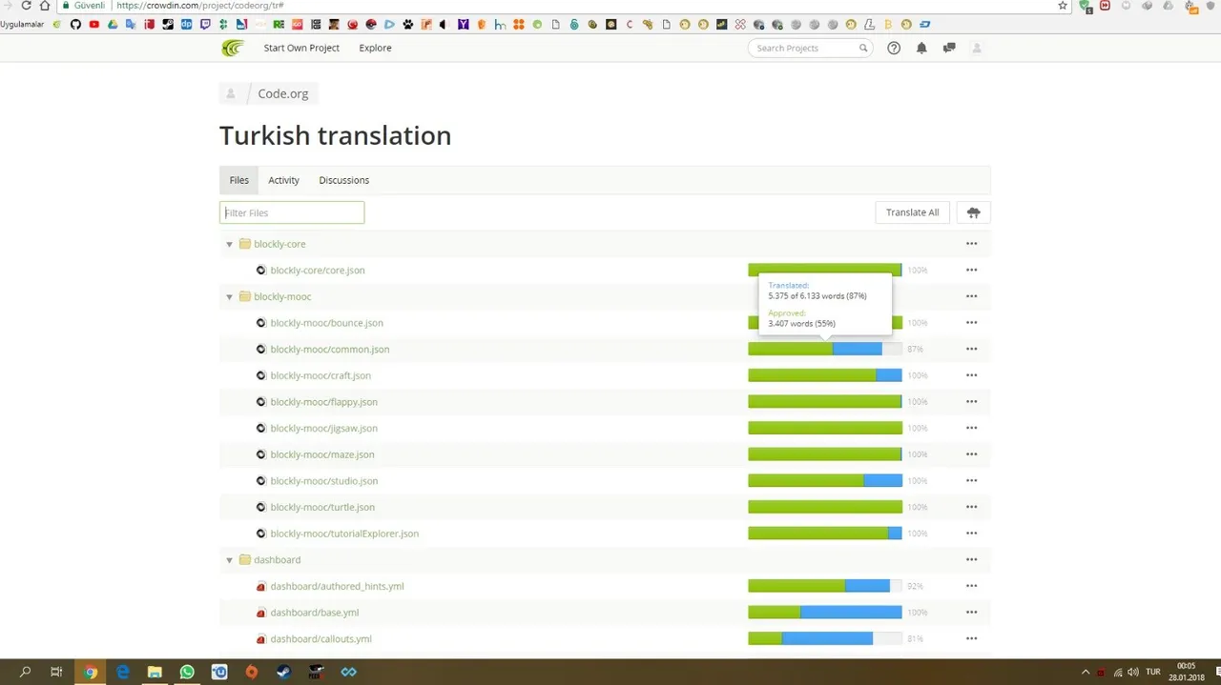Click the Crowdin logo icon
The image size is (1221, 685).
point(232,48)
